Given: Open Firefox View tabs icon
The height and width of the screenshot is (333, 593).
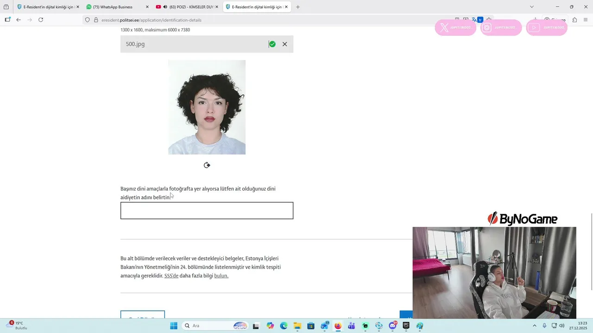Looking at the screenshot, I should point(6,7).
